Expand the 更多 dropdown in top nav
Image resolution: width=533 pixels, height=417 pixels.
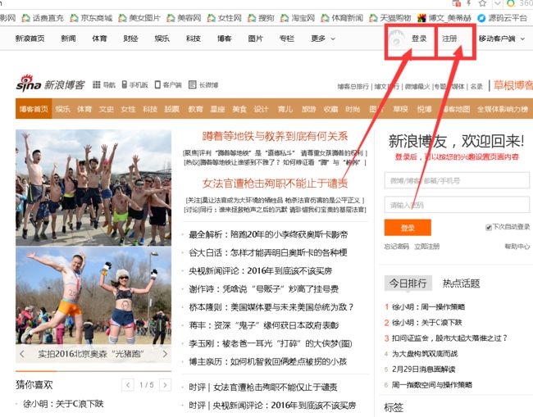[323, 39]
